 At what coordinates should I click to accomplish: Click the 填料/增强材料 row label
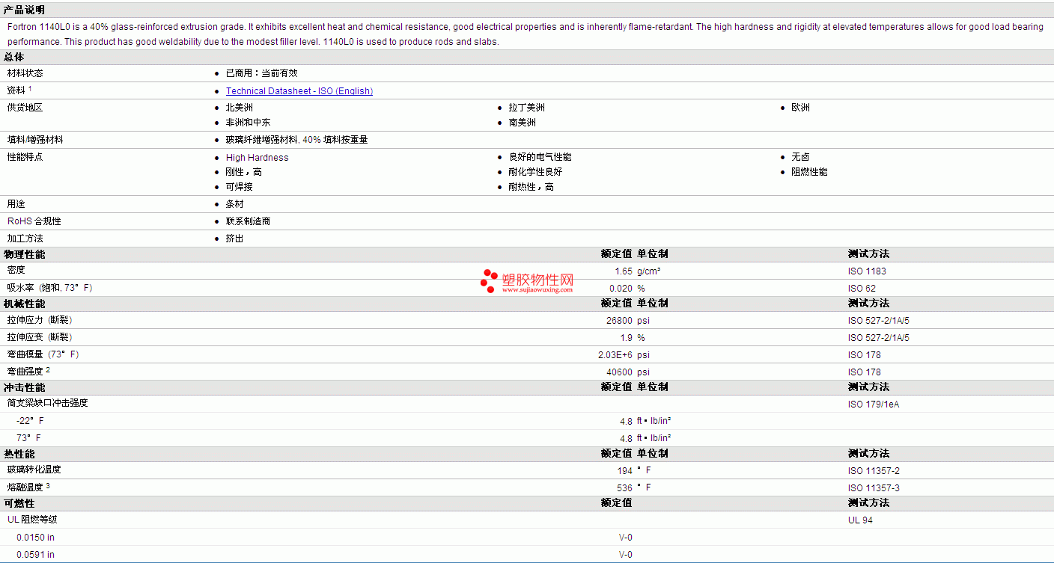(35, 140)
